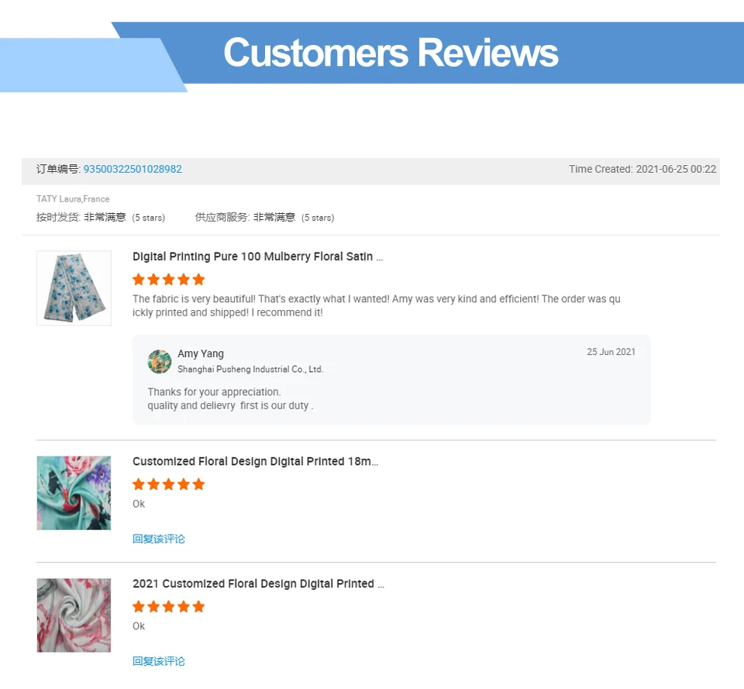Click the blue floral satin fabric thumbnail
The image size is (744, 689).
coord(74,288)
